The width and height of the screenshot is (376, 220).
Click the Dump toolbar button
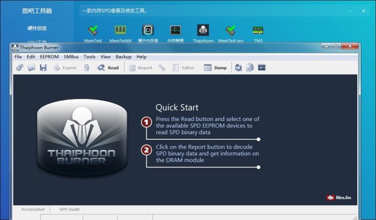pos(215,68)
